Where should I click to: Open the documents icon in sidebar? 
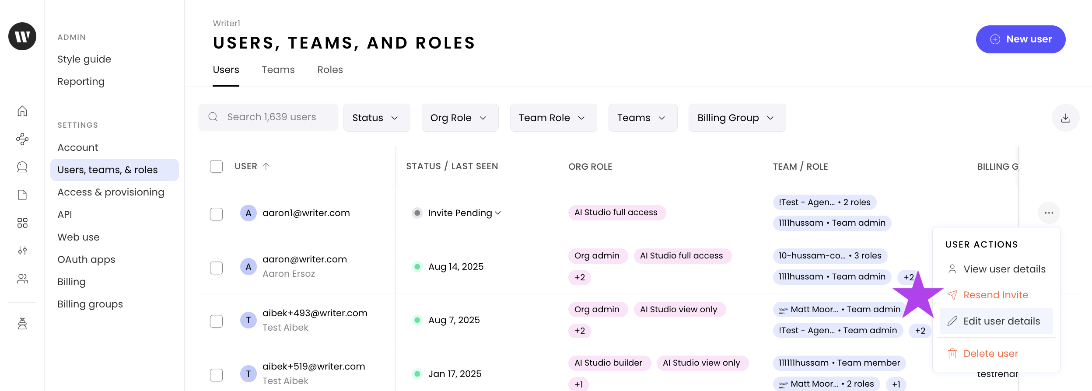click(22, 195)
